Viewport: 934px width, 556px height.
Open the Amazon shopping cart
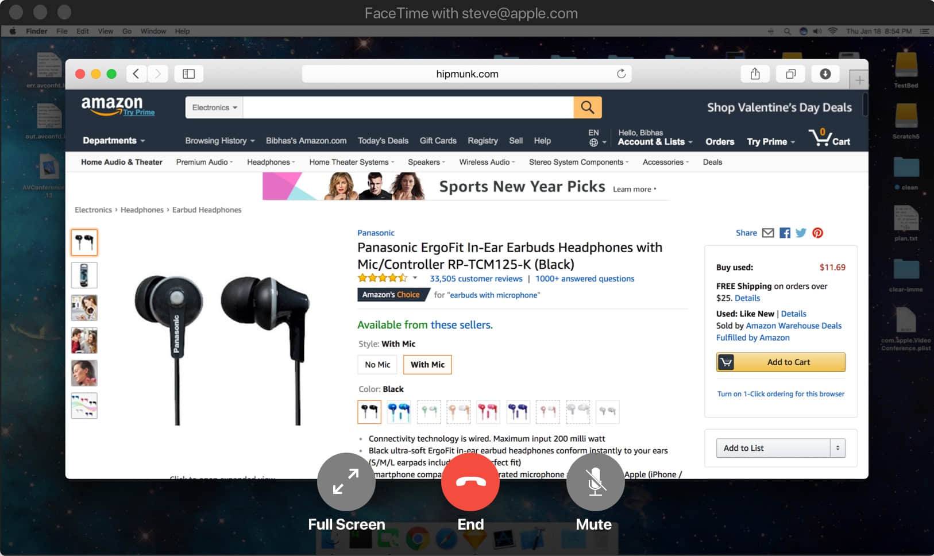pos(829,138)
